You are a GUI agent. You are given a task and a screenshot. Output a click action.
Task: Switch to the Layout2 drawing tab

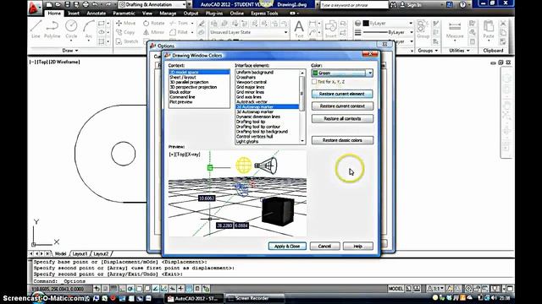coord(101,253)
